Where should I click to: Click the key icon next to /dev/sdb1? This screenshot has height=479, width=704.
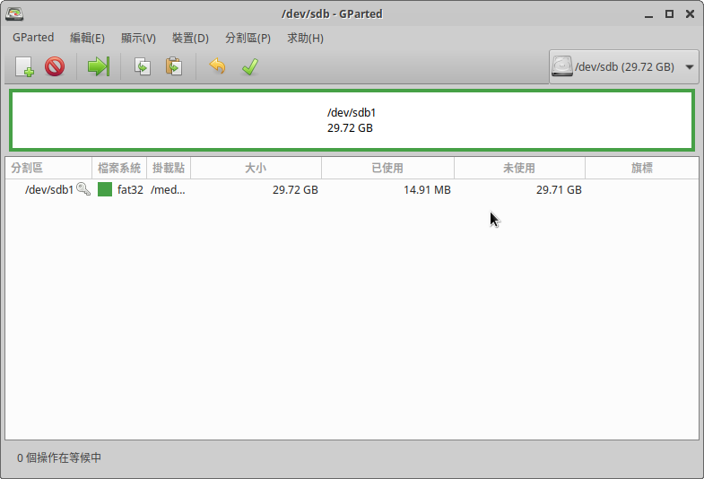83,189
